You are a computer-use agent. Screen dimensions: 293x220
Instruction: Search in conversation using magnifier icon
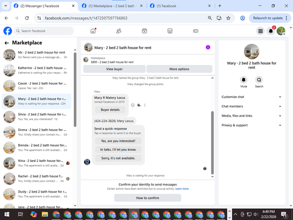(x=259, y=80)
